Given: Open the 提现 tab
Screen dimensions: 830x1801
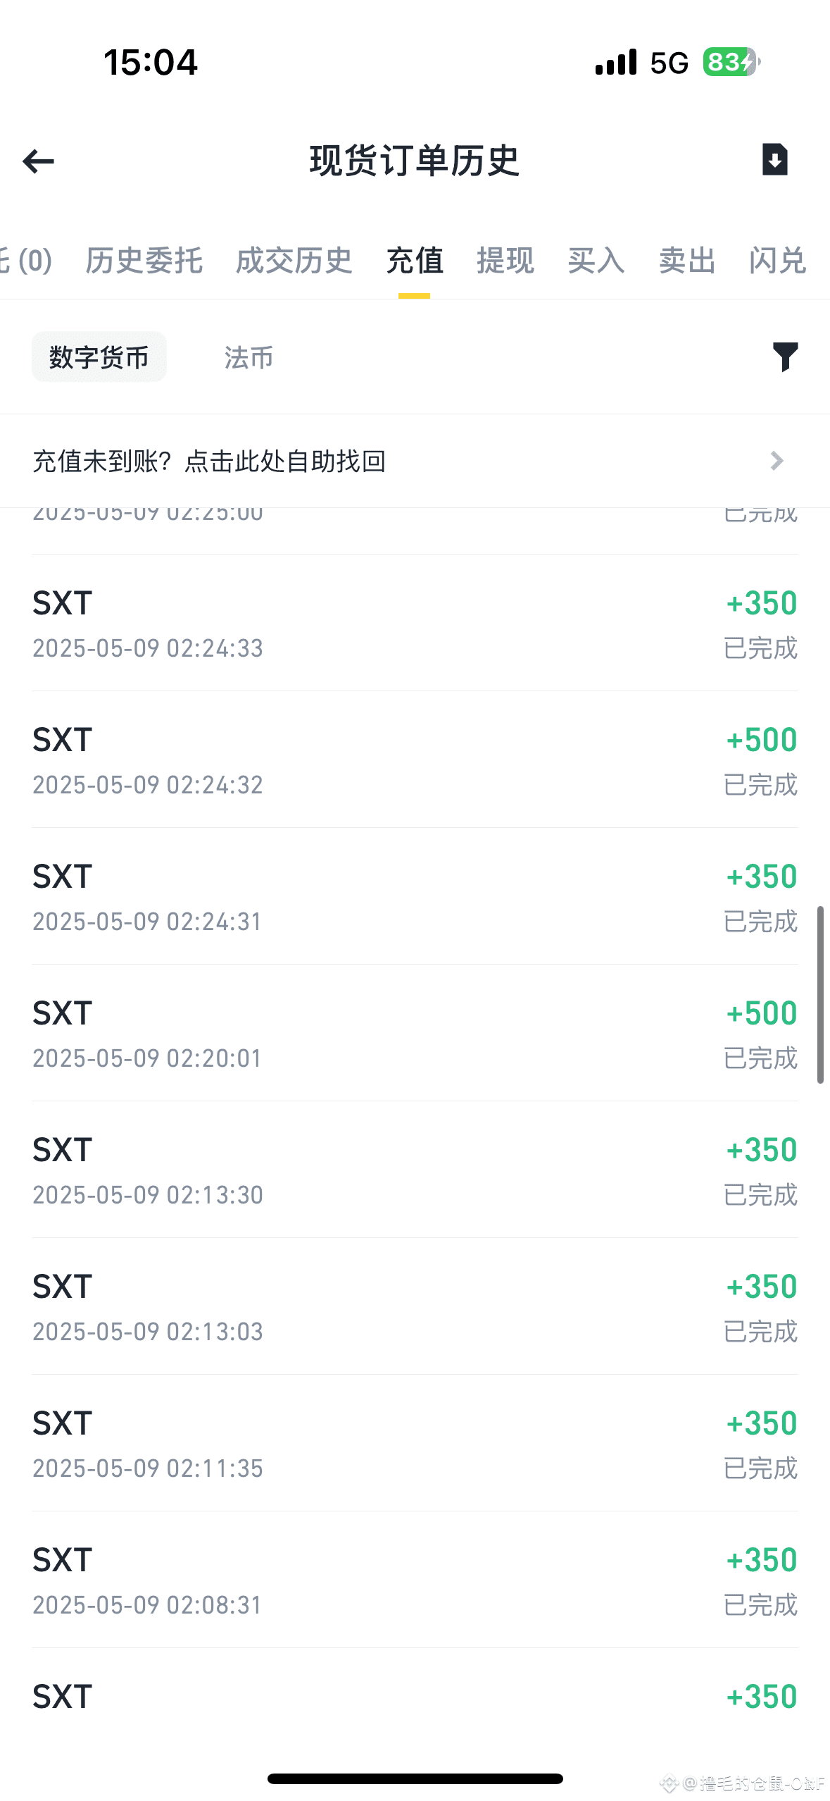Looking at the screenshot, I should click(x=505, y=261).
